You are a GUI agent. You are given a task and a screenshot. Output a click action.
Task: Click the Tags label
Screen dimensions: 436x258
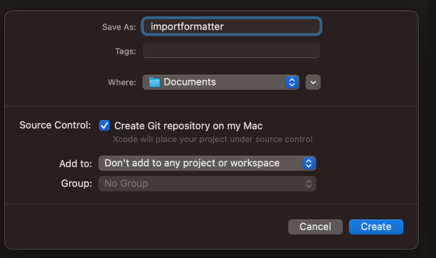coord(126,51)
